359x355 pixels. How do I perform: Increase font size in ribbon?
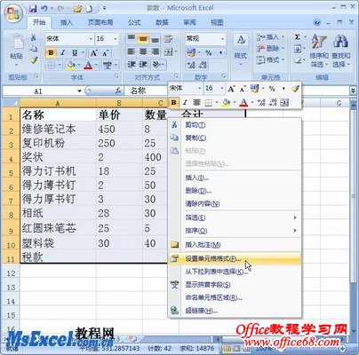coord(93,53)
